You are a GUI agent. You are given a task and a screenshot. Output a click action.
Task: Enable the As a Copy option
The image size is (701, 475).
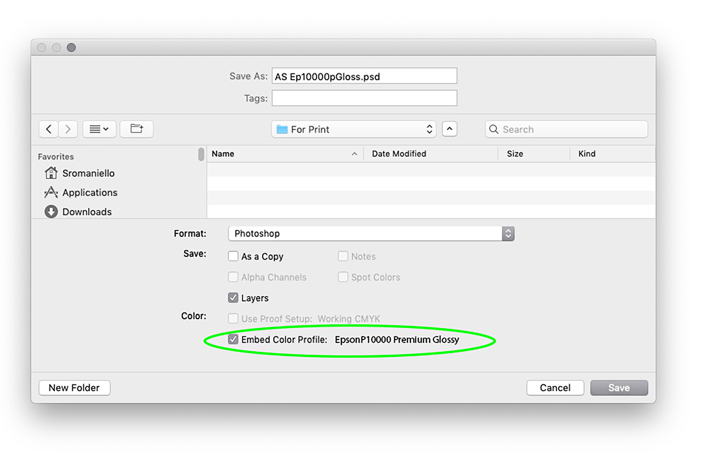(x=233, y=256)
